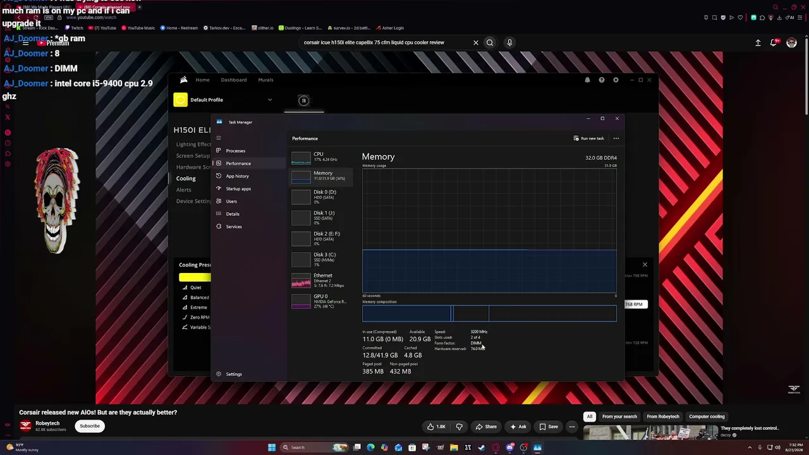Open iCUE help question mark

[602, 80]
